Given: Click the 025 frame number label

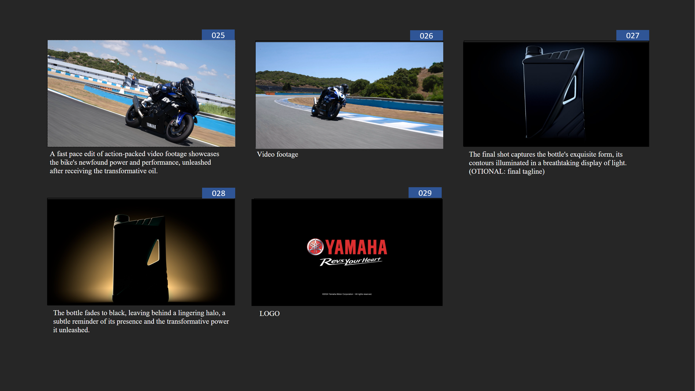Looking at the screenshot, I should tap(218, 35).
